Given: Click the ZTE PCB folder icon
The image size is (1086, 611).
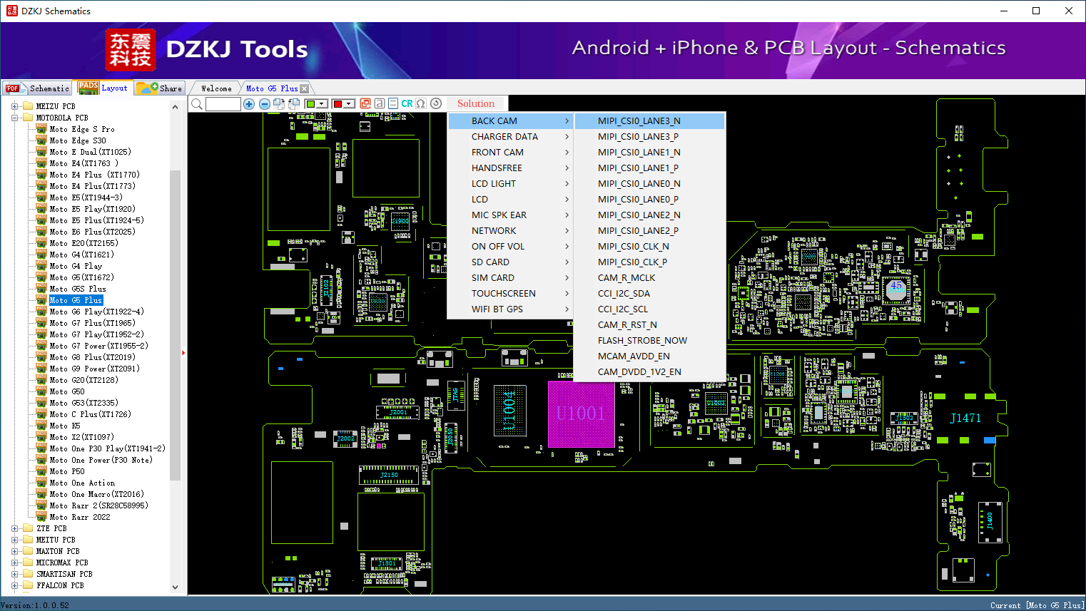Looking at the screenshot, I should [x=28, y=528].
